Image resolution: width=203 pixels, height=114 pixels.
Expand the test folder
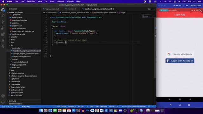click(x=13, y=70)
